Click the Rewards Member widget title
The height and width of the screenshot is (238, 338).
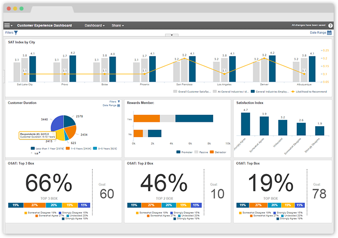(x=141, y=103)
